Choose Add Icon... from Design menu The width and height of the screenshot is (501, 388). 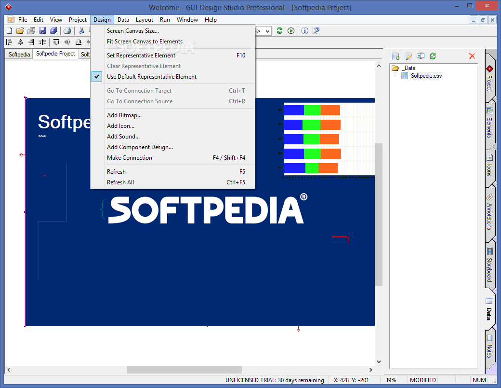(173, 126)
